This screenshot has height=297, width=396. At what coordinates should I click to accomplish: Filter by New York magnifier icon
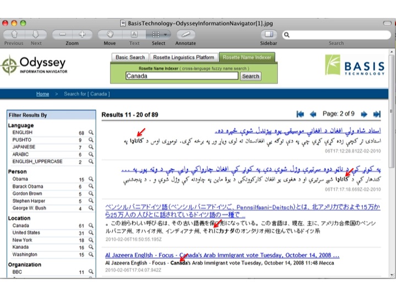click(91, 240)
